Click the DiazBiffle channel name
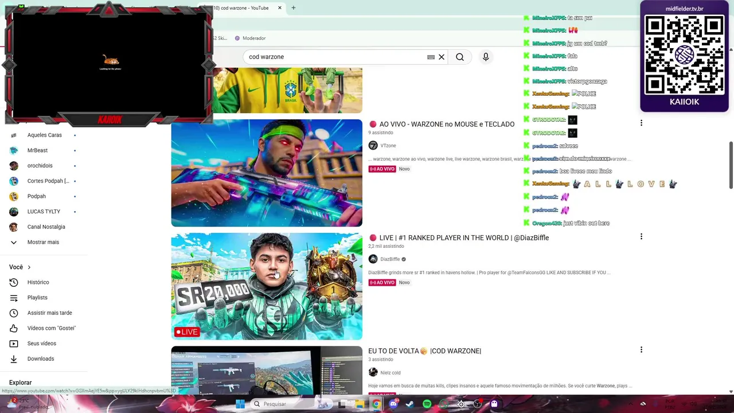 [x=390, y=259]
